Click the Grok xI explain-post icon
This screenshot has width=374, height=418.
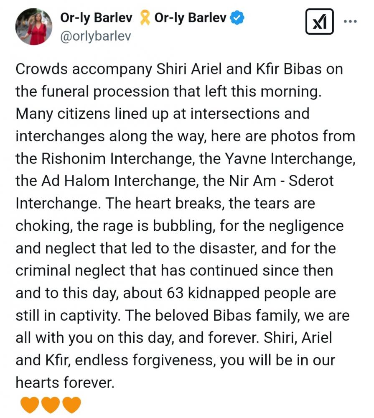pos(319,22)
